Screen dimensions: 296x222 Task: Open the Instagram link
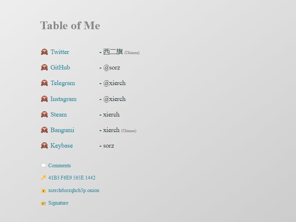[x=63, y=99]
